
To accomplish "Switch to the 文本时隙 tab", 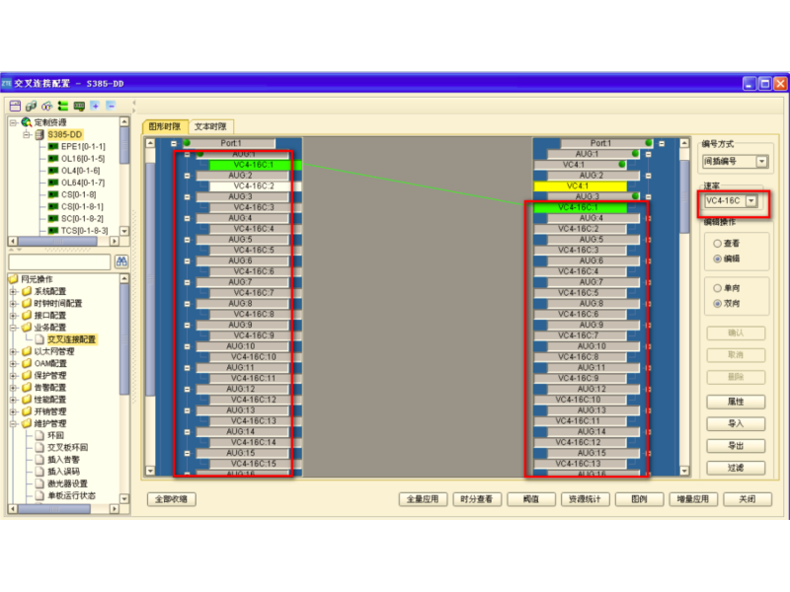I will (x=209, y=127).
